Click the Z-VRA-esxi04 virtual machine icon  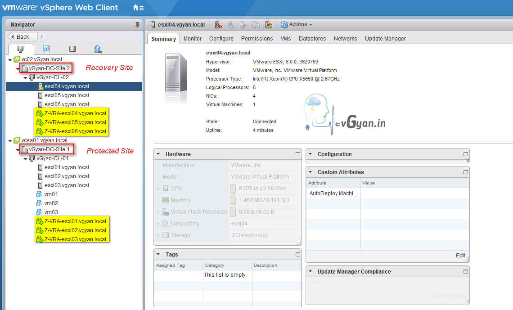[40, 113]
